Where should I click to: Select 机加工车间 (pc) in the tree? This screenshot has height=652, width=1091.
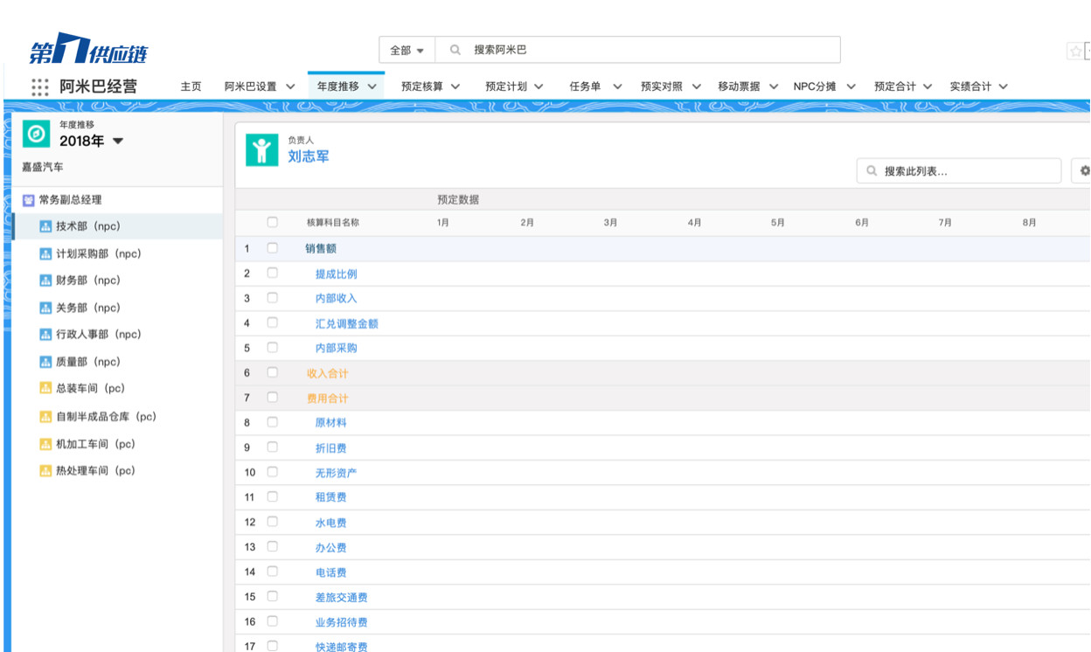[x=96, y=444]
